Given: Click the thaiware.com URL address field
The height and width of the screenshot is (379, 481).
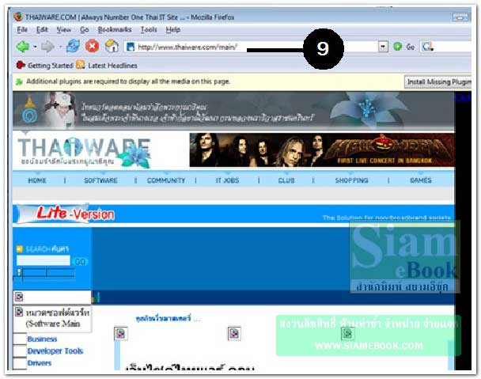Looking at the screenshot, I should coord(252,47).
